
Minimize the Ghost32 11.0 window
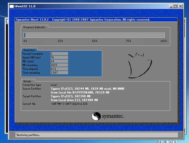pyautogui.click(x=171, y=6)
